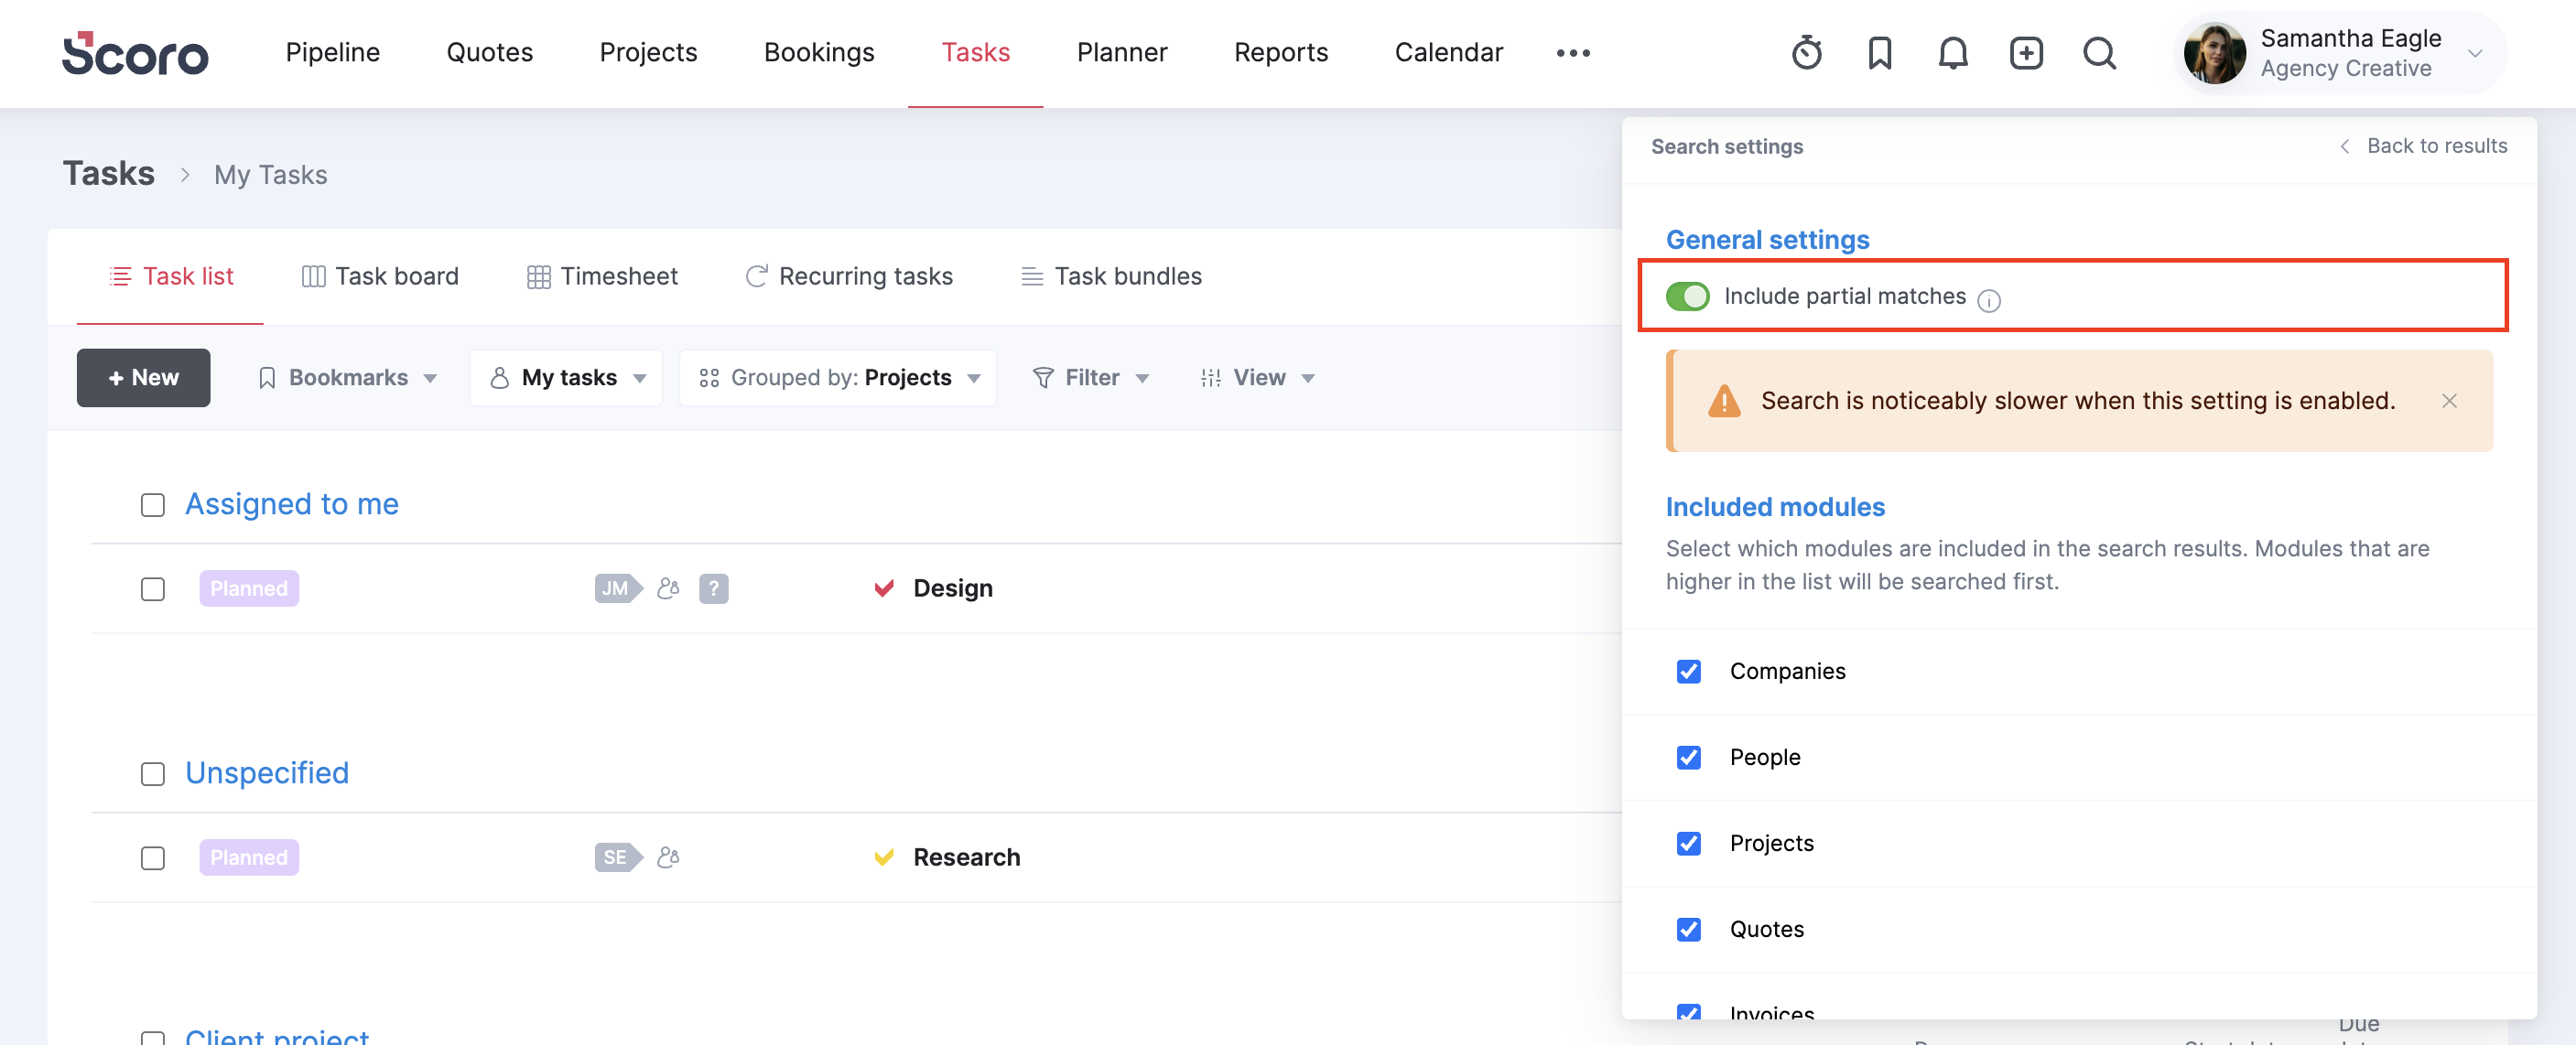2576x1045 pixels.
Task: Open the My tasks dropdown
Action: pyautogui.click(x=566, y=378)
